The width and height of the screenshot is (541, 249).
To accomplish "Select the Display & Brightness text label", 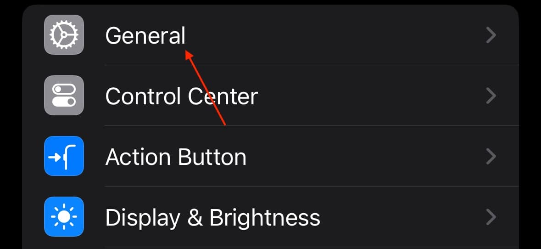I will point(212,218).
